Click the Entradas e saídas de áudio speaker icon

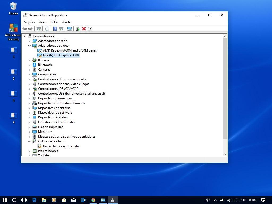[x=35, y=122]
